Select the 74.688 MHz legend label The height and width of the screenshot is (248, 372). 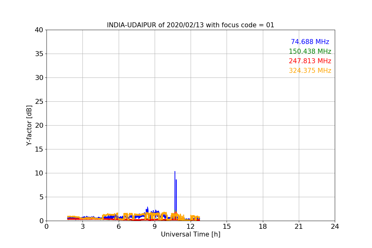coord(310,42)
